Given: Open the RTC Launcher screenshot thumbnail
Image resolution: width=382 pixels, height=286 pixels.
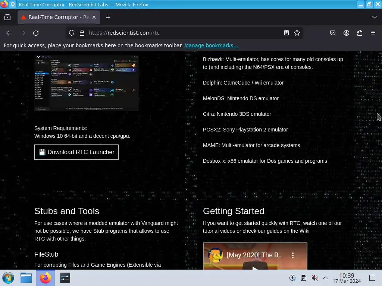Looking at the screenshot, I should pos(87,83).
